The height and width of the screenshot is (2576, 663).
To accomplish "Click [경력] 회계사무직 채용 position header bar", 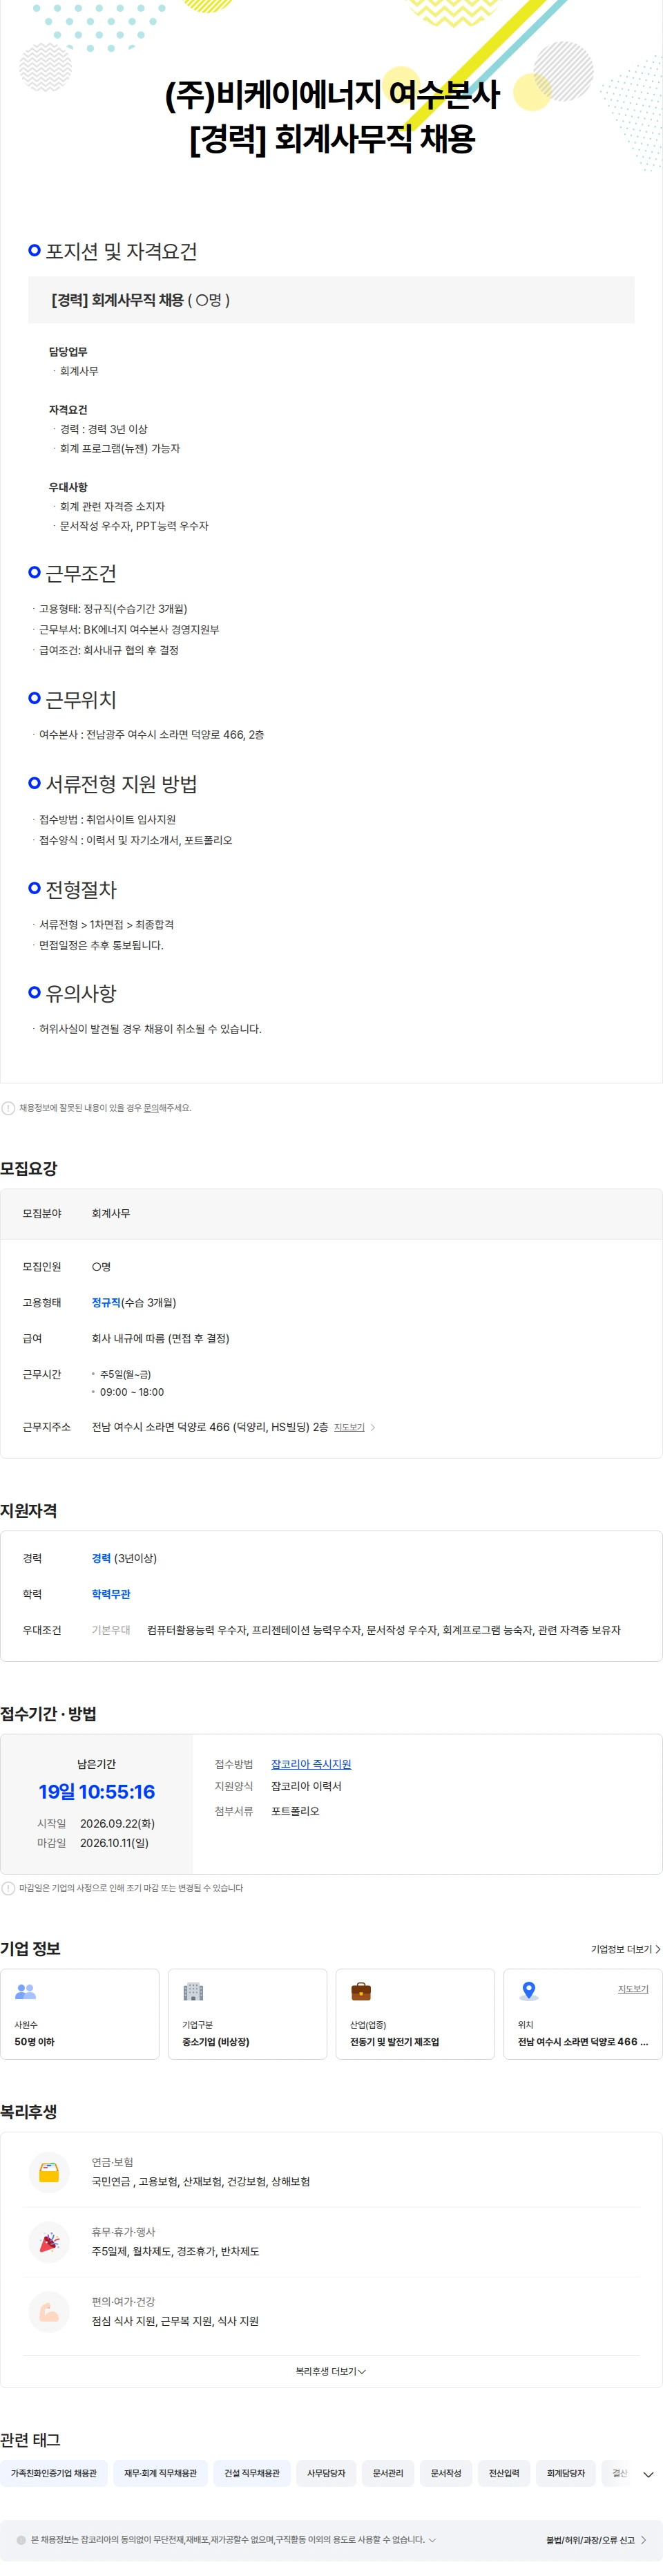I will click(331, 300).
